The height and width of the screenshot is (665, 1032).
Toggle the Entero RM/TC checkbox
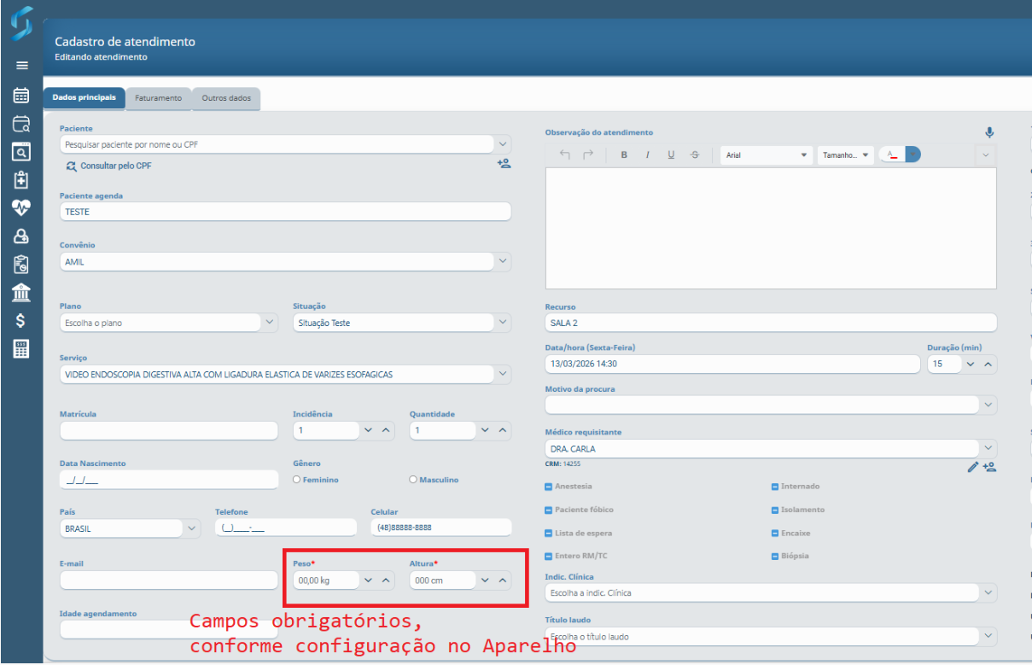pyautogui.click(x=549, y=556)
